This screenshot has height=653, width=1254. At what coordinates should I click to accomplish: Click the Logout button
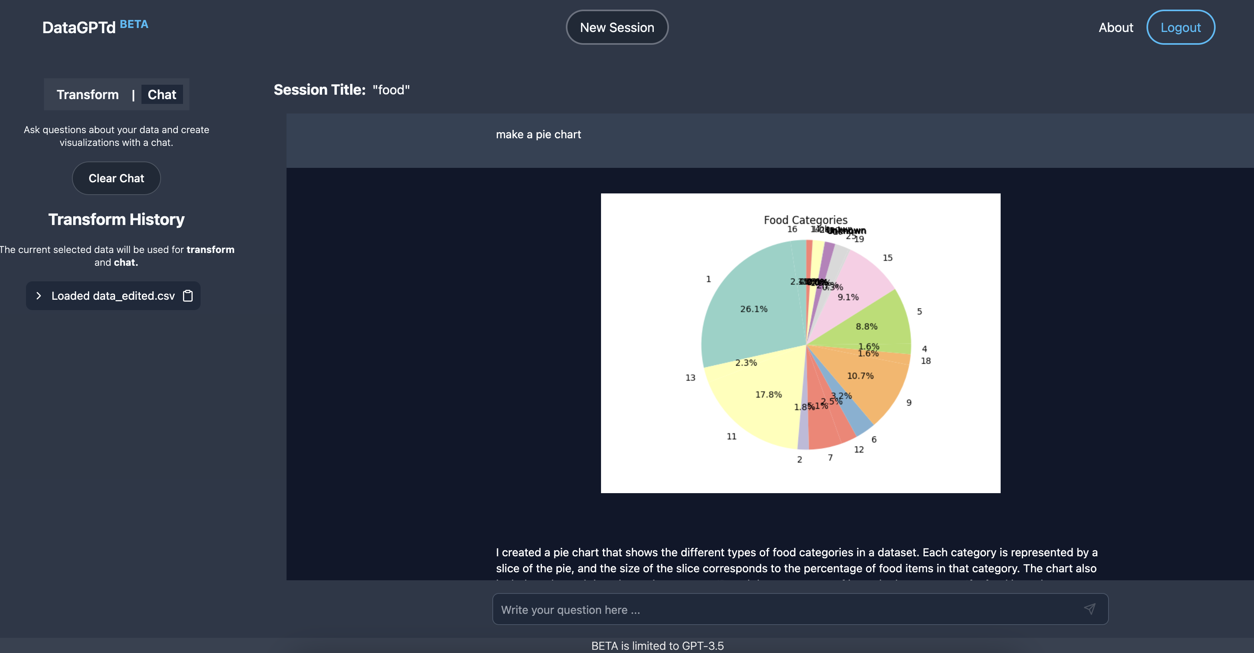1180,27
